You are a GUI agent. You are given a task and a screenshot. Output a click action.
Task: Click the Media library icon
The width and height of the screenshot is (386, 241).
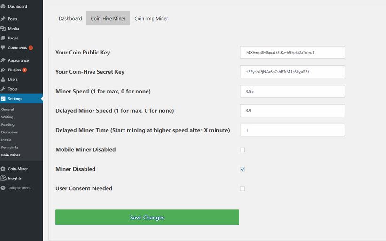click(3, 28)
